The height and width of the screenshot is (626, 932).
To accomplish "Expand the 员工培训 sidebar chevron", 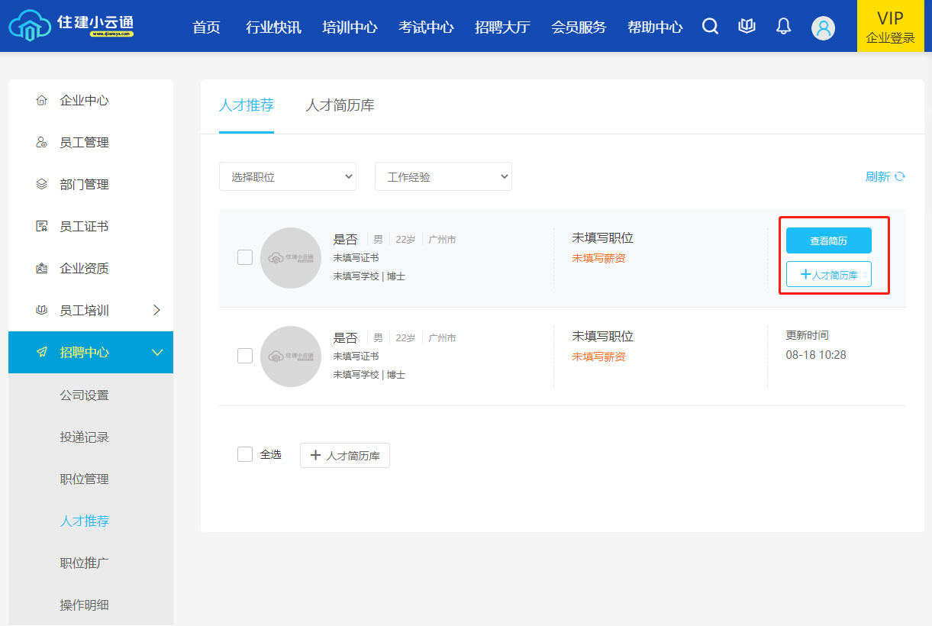I will (x=157, y=310).
